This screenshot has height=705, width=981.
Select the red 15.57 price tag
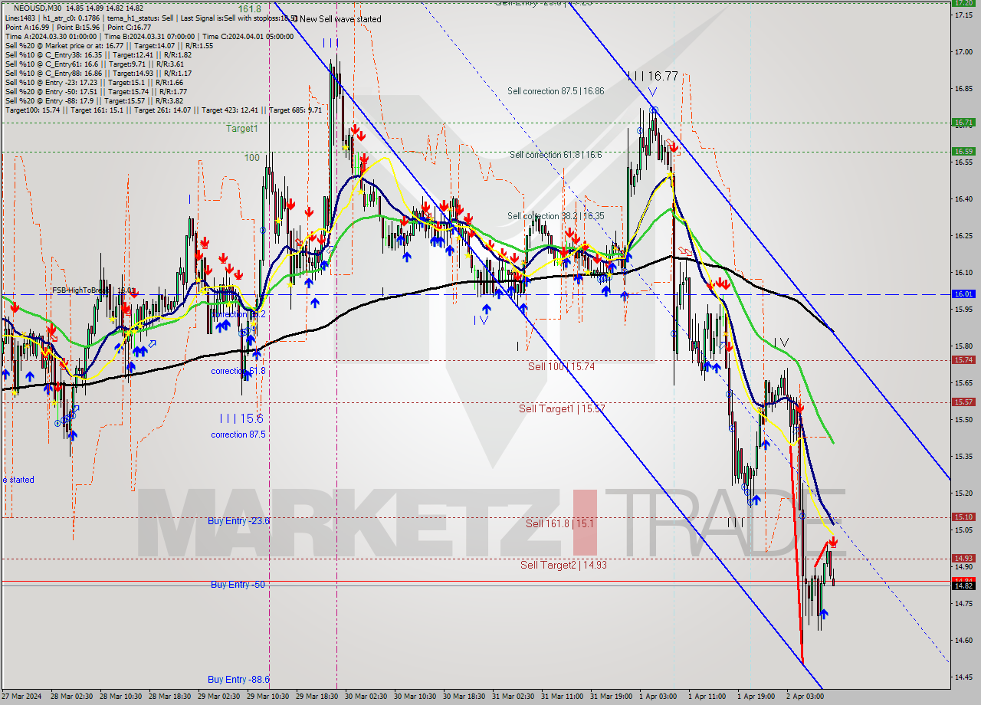click(x=963, y=402)
